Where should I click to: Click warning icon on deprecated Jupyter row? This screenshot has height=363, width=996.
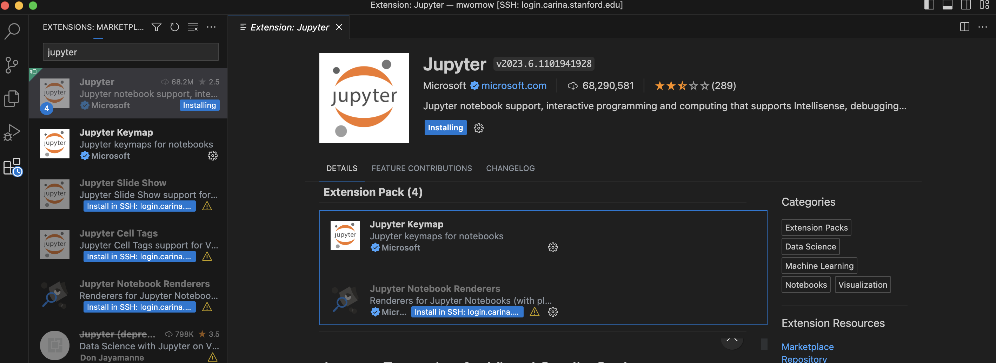(213, 358)
